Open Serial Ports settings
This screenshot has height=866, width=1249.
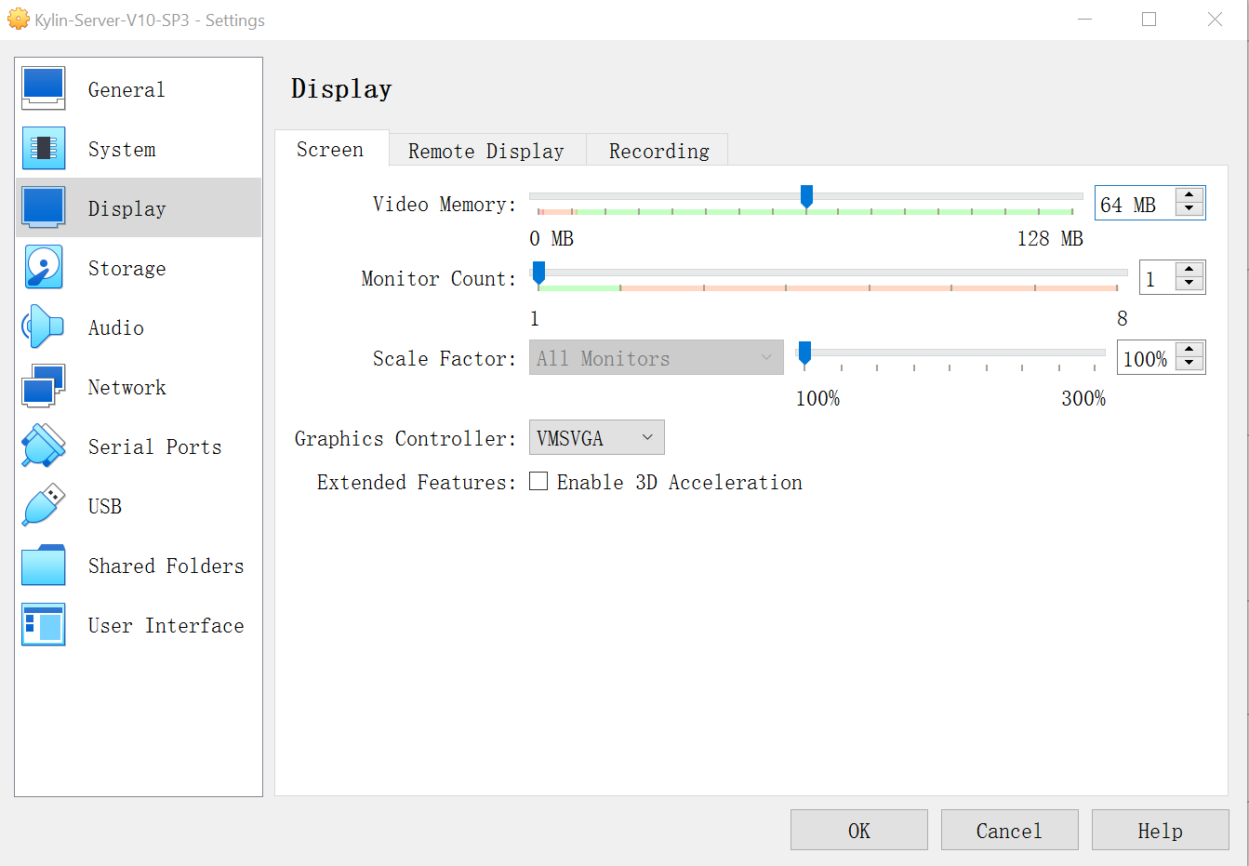pos(139,446)
